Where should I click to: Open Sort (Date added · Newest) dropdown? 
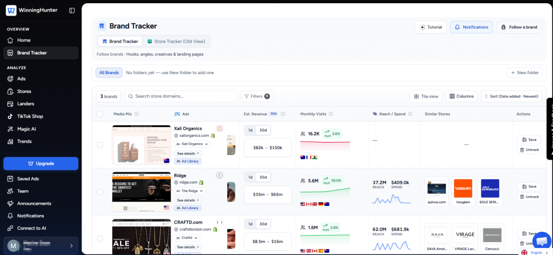click(511, 96)
